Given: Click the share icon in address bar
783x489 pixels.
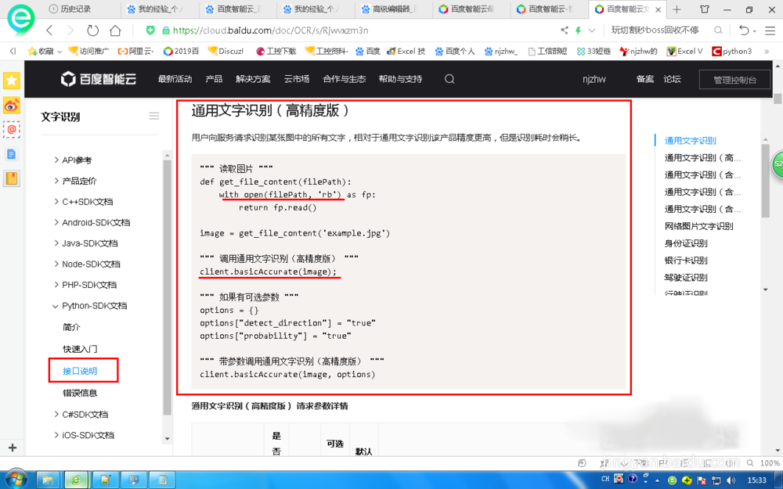Looking at the screenshot, I should point(565,31).
